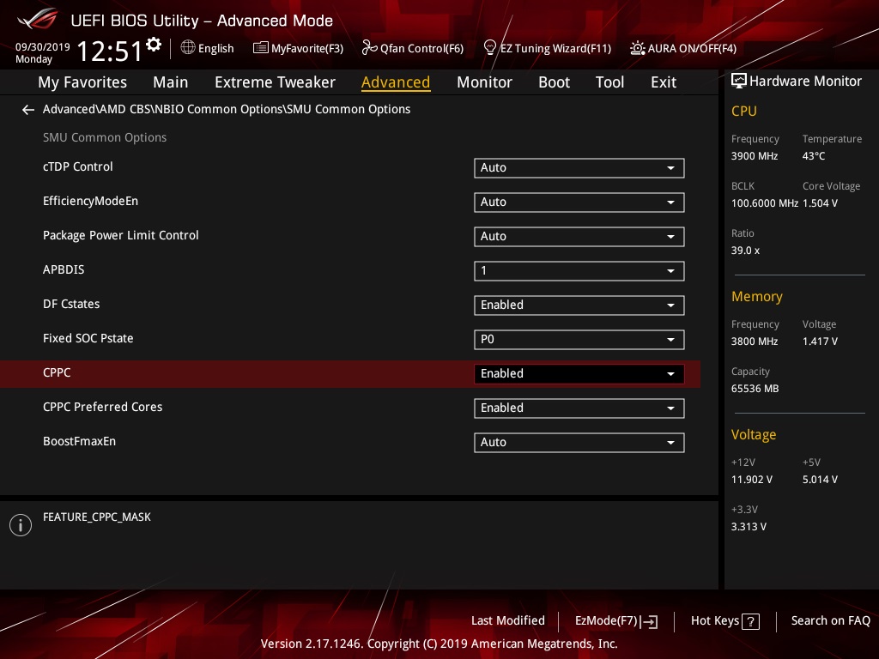Click the 09/30/2019 date
The height and width of the screenshot is (659, 879).
(43, 47)
